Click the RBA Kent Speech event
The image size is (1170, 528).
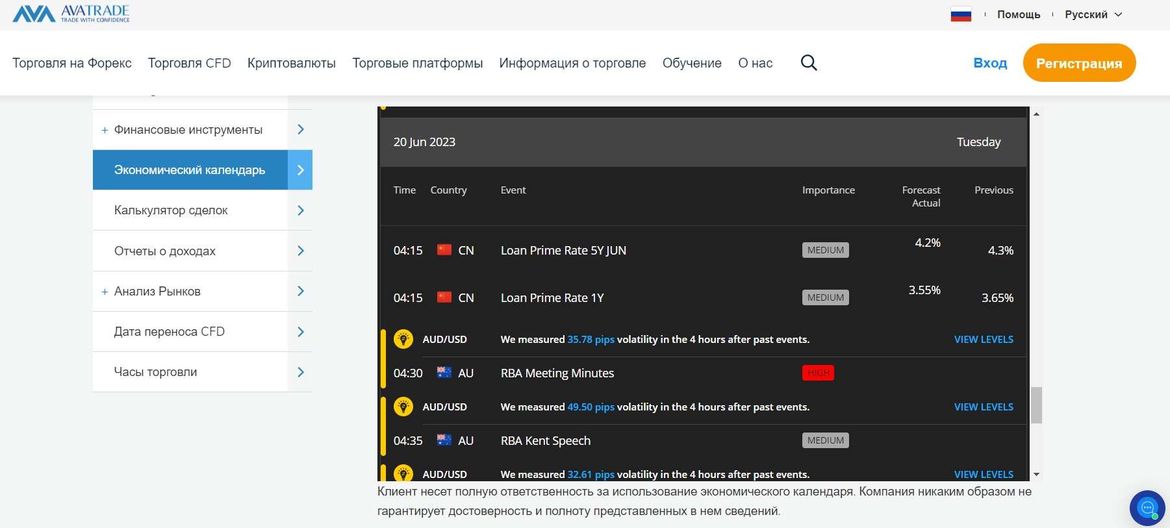(x=546, y=441)
